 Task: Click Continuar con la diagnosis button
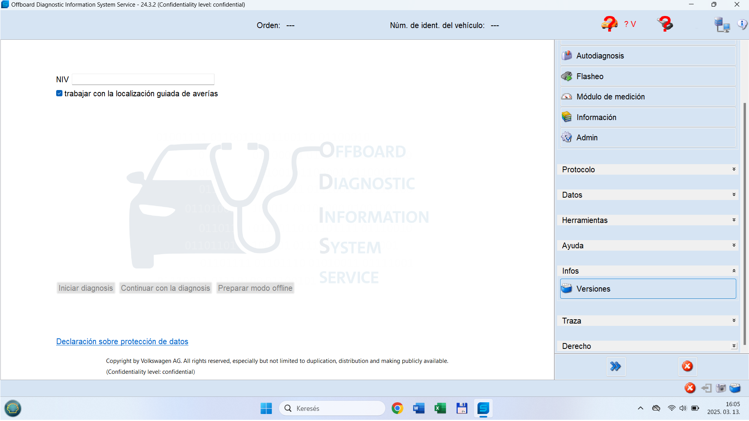165,288
